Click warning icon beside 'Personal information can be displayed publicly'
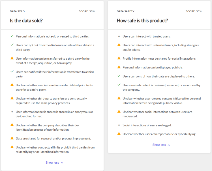The image size is (212, 171). [119, 67]
